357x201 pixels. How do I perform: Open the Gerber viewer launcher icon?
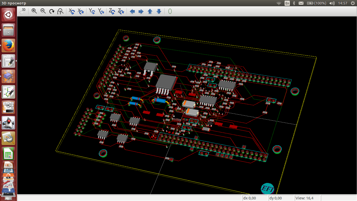point(9,107)
